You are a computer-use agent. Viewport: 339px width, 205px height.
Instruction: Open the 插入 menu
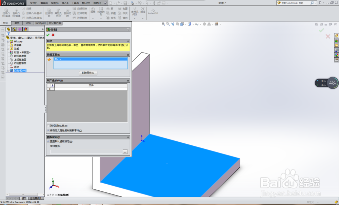tap(65, 3)
